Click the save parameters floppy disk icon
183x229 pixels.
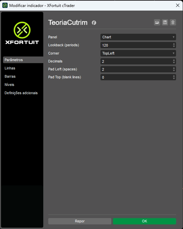point(165,22)
